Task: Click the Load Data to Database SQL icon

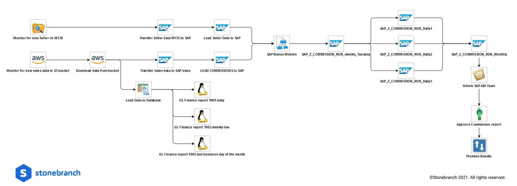Action: point(143,90)
